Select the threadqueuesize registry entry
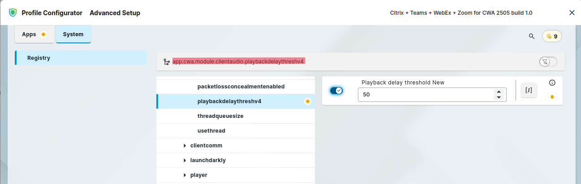The image size is (581, 184). click(221, 116)
